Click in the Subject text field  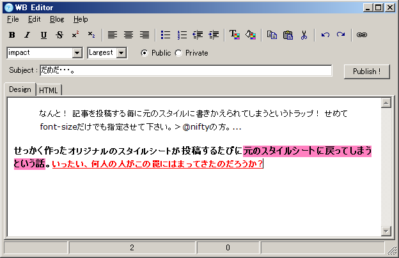(x=185, y=70)
